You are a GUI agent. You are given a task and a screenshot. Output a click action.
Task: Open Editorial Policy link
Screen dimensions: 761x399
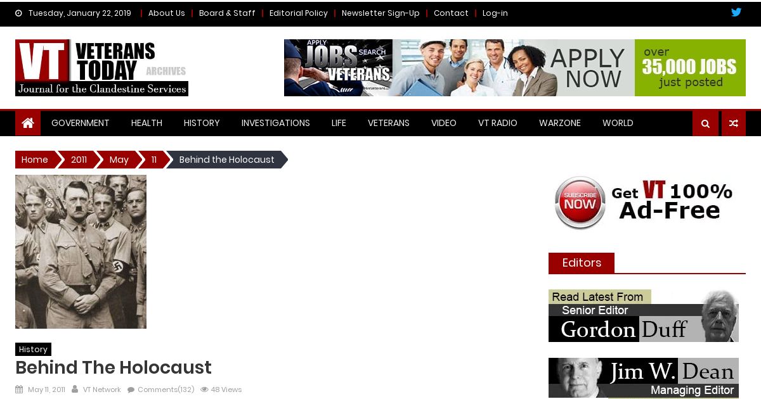click(299, 13)
